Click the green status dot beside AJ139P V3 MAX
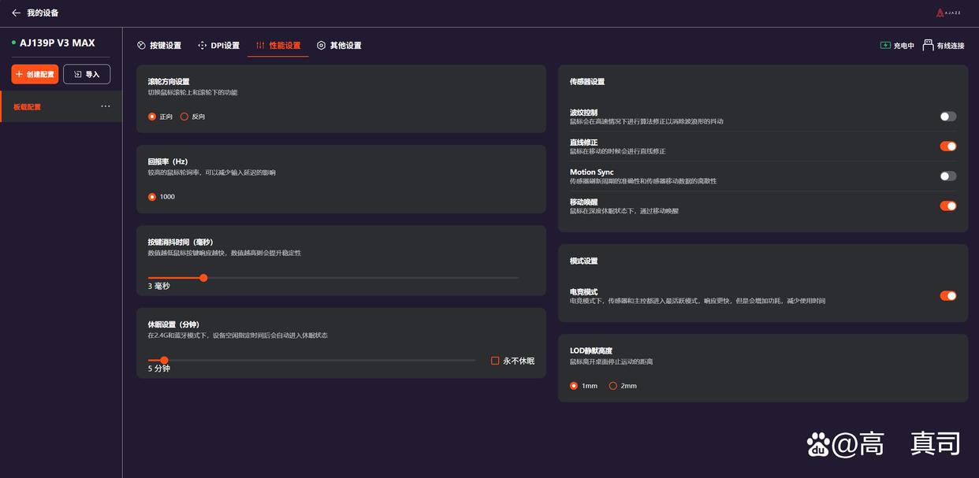 [13, 43]
